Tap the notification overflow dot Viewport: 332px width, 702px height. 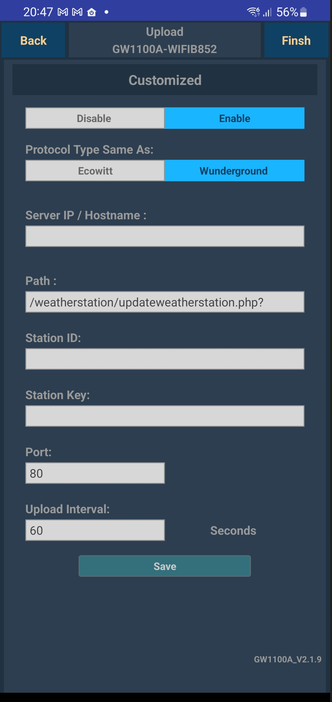click(x=106, y=12)
